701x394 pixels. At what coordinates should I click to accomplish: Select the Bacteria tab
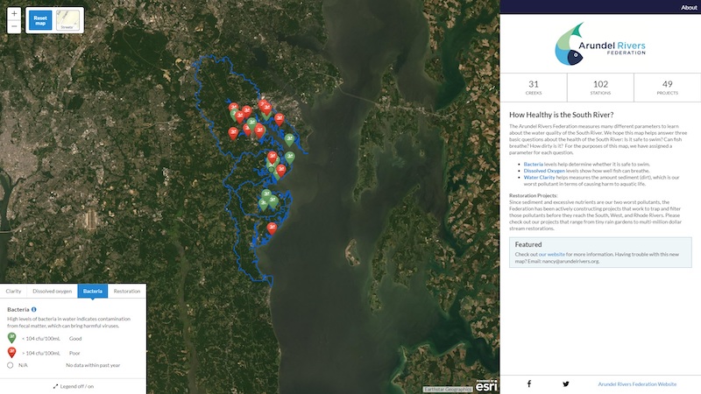93,291
